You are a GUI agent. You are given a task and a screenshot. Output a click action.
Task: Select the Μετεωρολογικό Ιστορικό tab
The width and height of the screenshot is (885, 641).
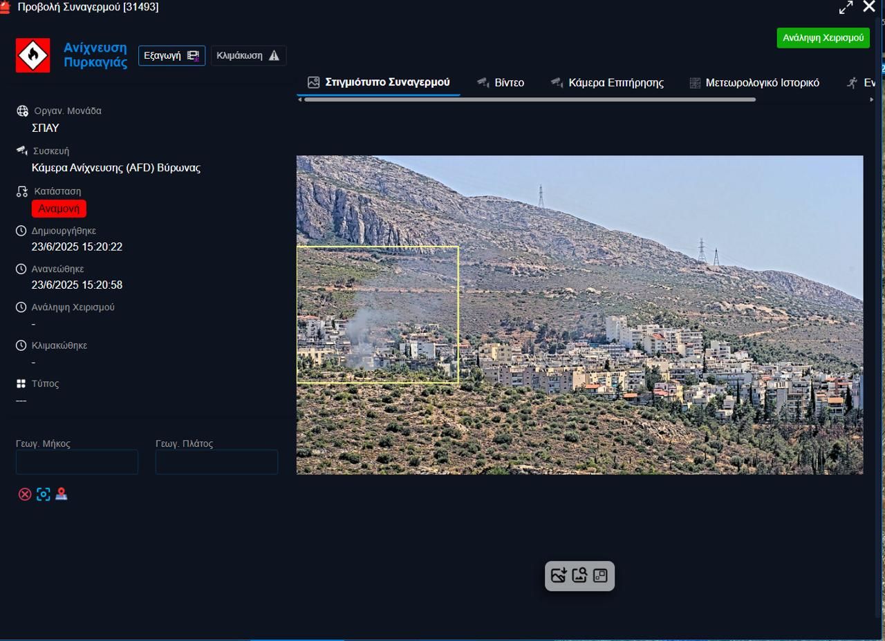[x=754, y=83]
